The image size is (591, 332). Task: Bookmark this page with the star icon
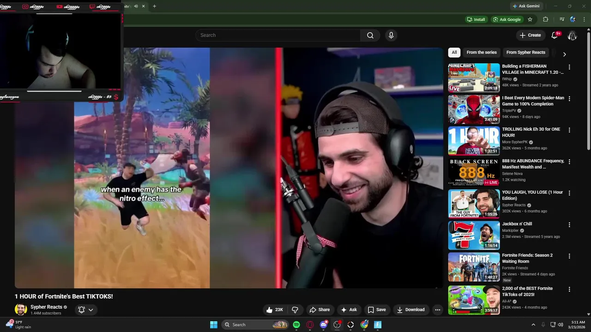click(x=530, y=19)
